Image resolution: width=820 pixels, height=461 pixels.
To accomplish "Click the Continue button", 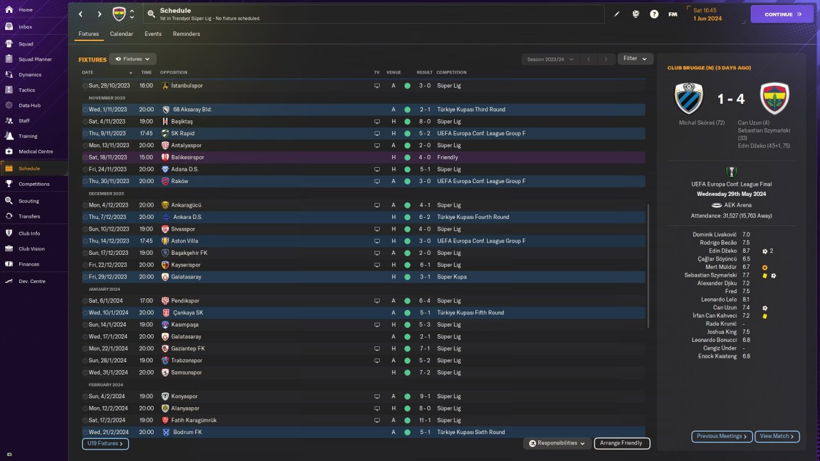I will 782,14.
